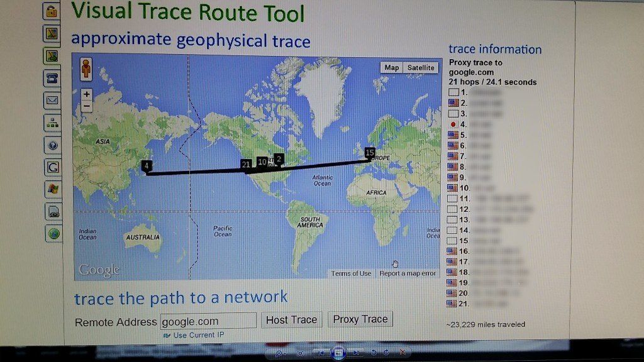Use the Use Current IP link
Viewport: 644px width, 362px height.
199,335
